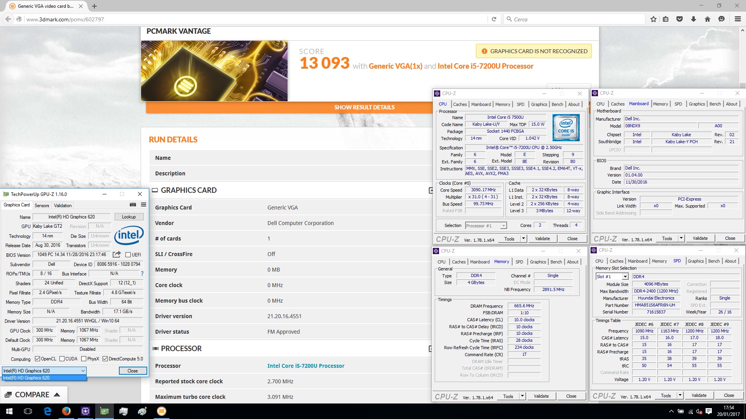Click the SHOW RESULT DETAILS button
The image size is (746, 419).
point(364,107)
